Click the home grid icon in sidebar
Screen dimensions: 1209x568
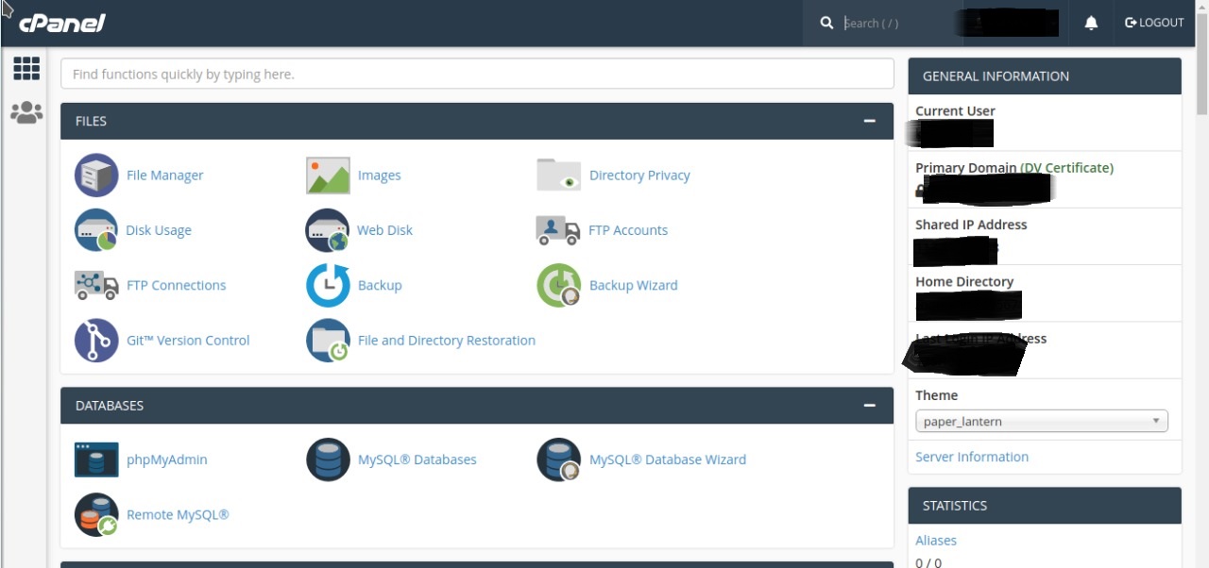tap(26, 68)
